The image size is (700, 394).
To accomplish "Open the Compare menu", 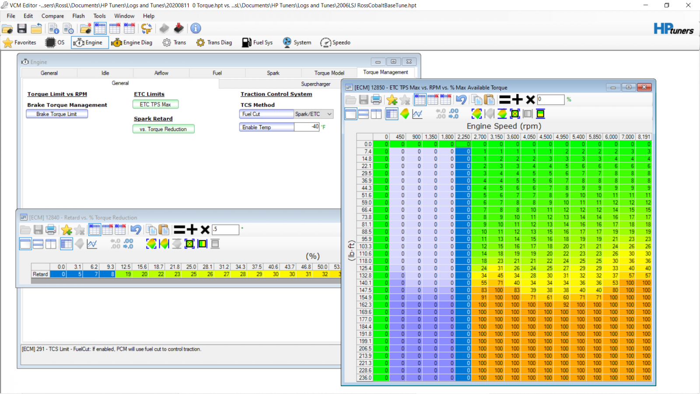I will (52, 16).
